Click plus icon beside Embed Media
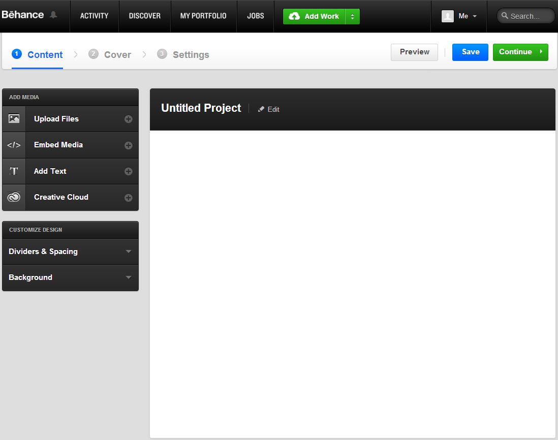The height and width of the screenshot is (440, 558). pyautogui.click(x=129, y=145)
